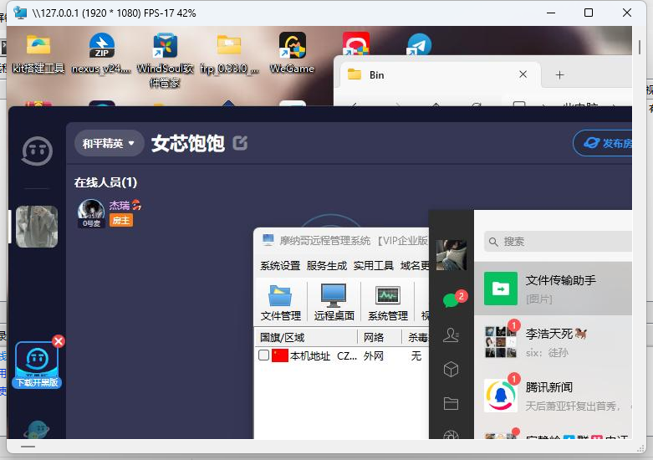
Task: Sort by the 网络 column header
Action: tap(380, 337)
